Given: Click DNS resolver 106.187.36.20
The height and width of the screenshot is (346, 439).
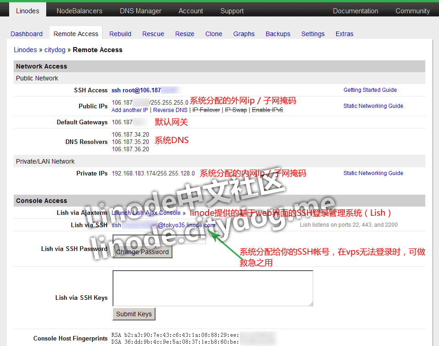Looking at the screenshot, I should pos(130,149).
